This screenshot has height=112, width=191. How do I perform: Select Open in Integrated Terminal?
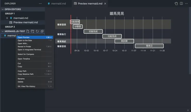[35, 50]
